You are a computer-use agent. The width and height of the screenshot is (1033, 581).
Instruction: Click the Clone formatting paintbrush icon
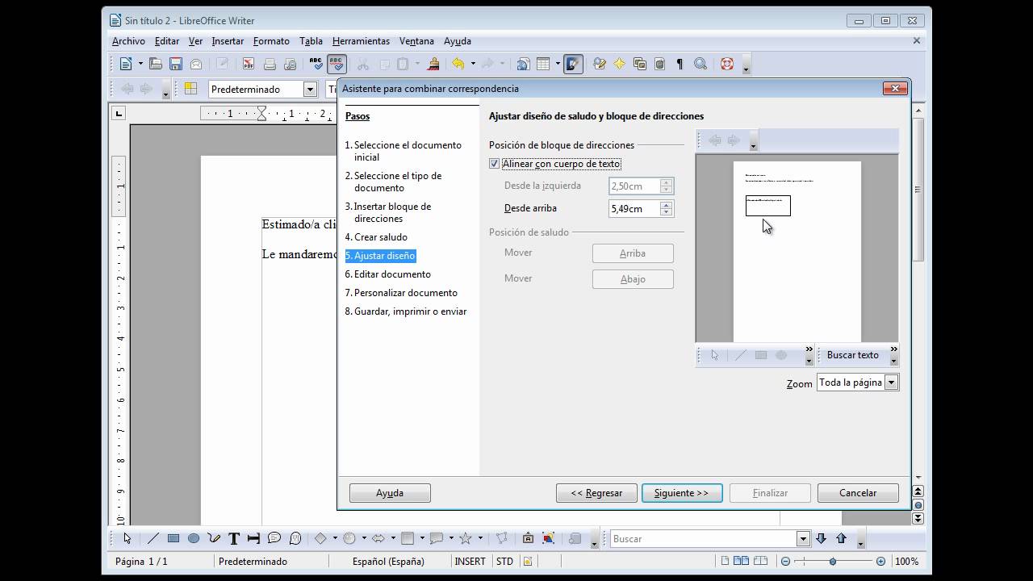433,65
